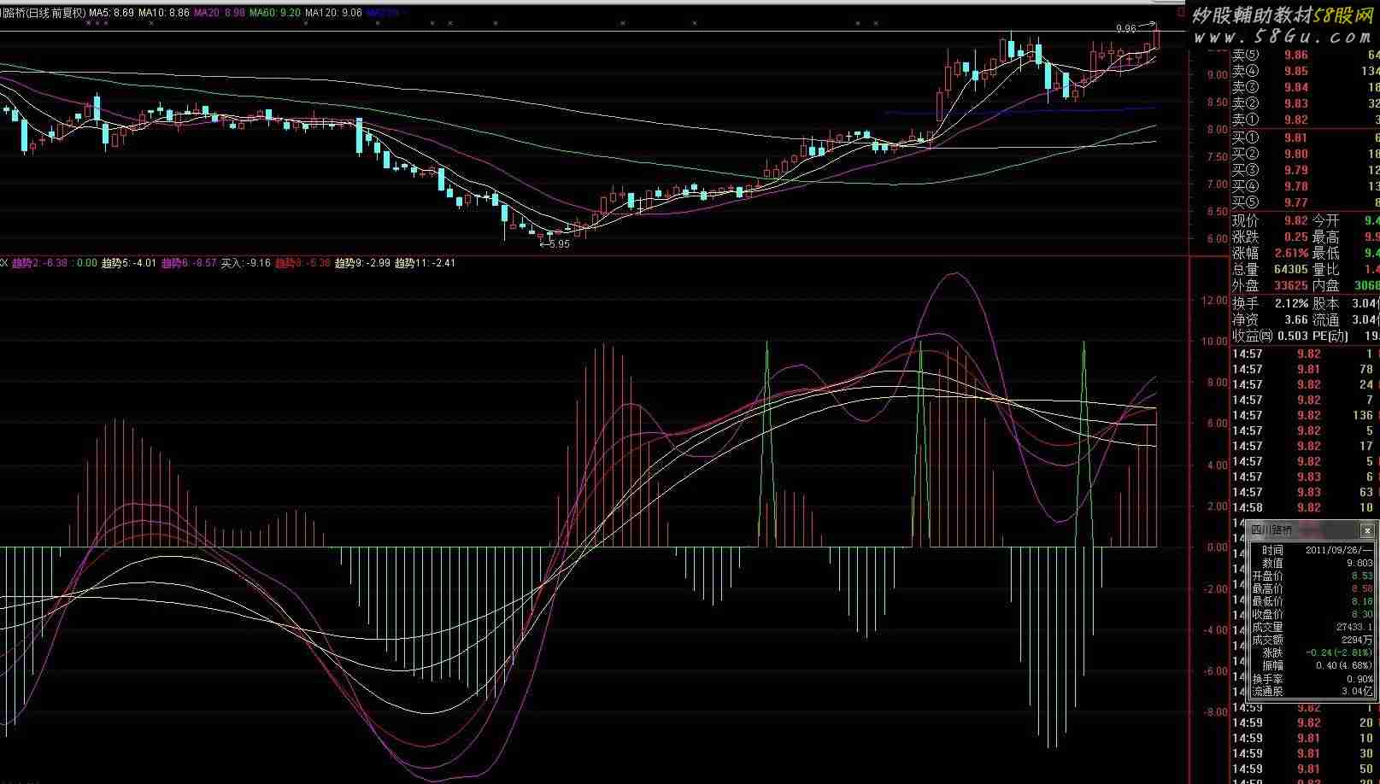
Task: Click the 今开 label
Action: coord(1326,220)
